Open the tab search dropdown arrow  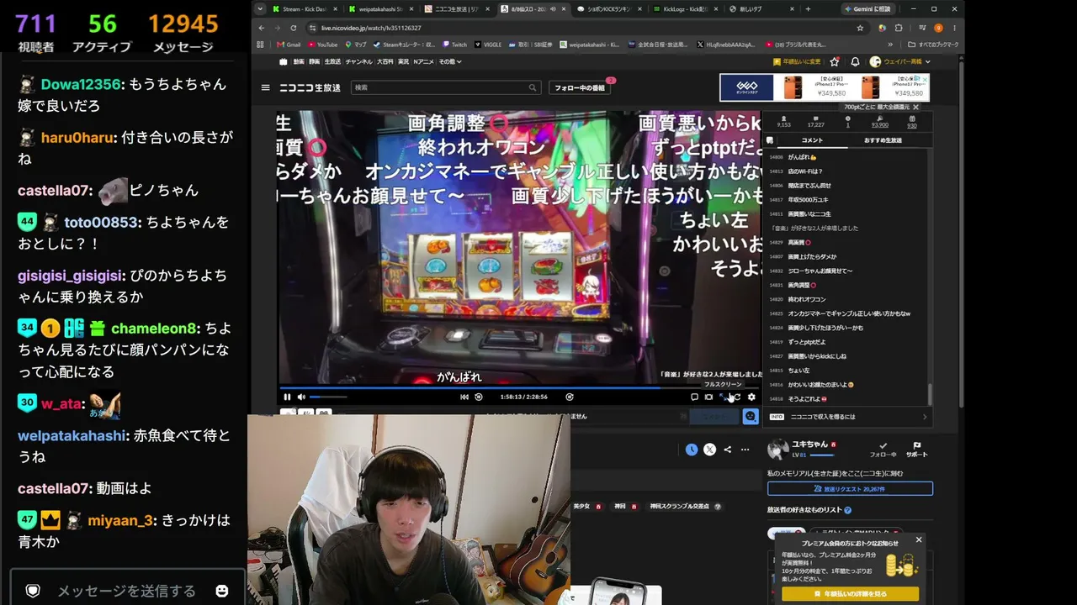click(x=261, y=9)
